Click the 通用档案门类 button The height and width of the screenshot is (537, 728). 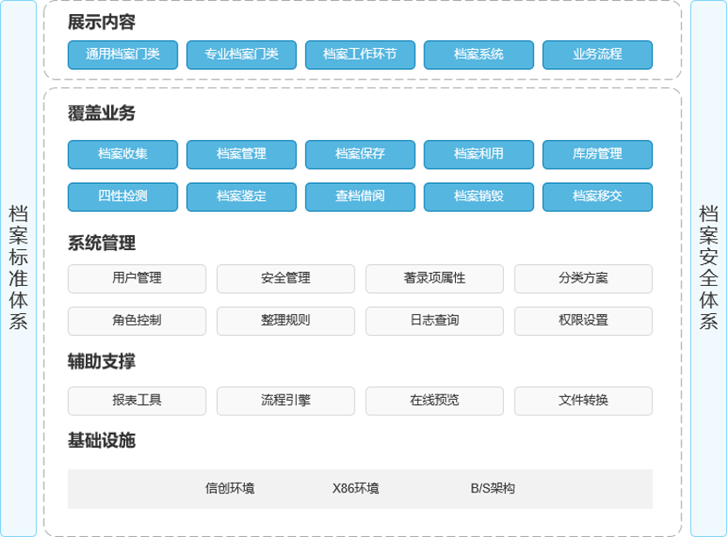[x=122, y=55]
